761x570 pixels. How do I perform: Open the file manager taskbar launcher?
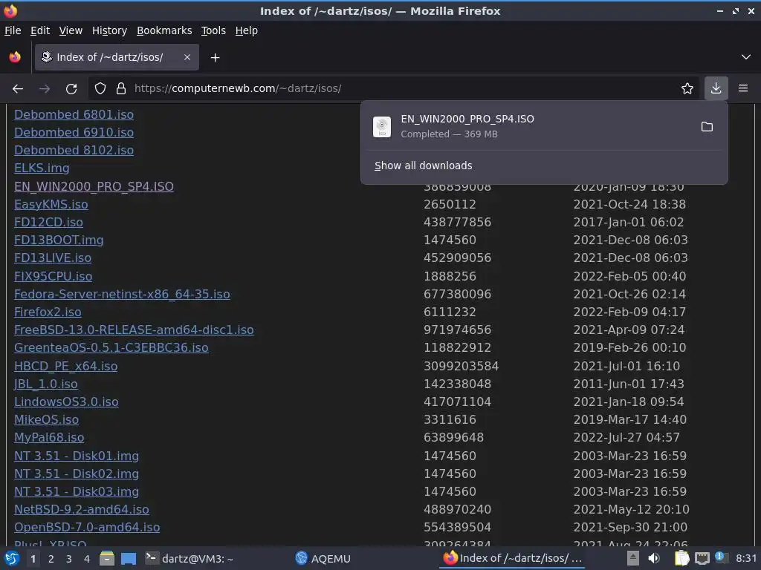pos(107,558)
